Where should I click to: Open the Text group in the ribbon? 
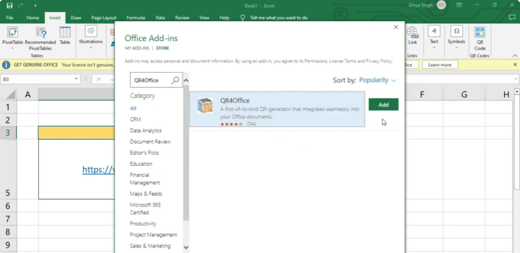[434, 37]
